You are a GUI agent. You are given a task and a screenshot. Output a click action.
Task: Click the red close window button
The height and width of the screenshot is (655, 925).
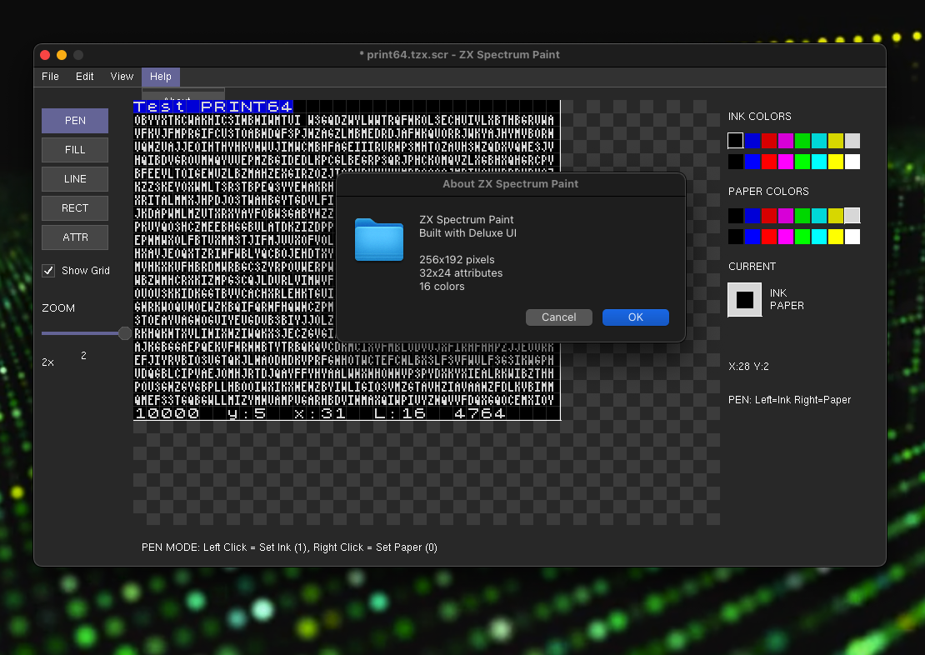tap(45, 55)
